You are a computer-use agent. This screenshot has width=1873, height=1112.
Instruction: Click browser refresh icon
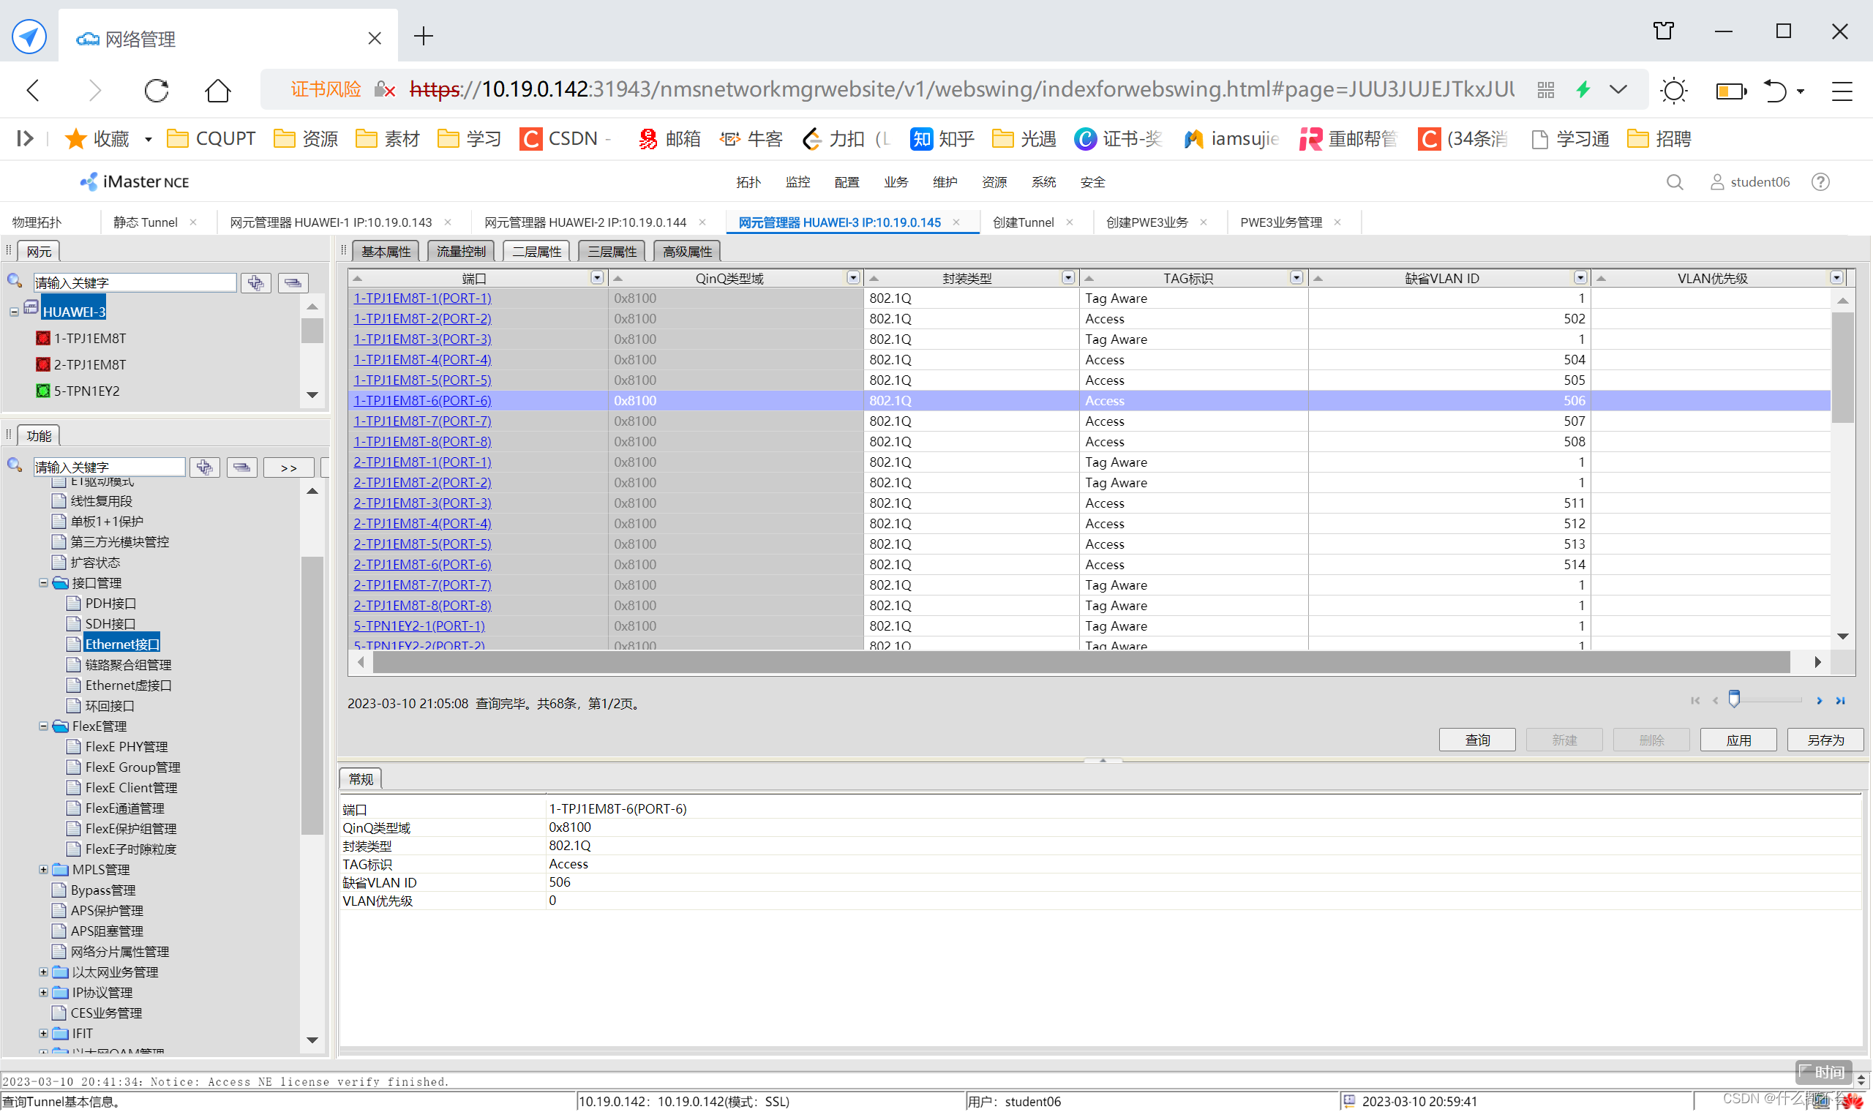click(157, 91)
